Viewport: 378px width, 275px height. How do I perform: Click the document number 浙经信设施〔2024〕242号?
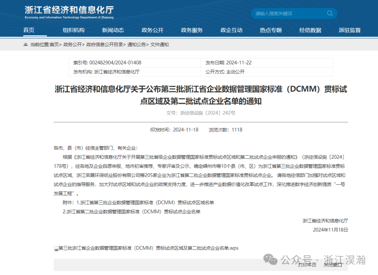coord(201,113)
